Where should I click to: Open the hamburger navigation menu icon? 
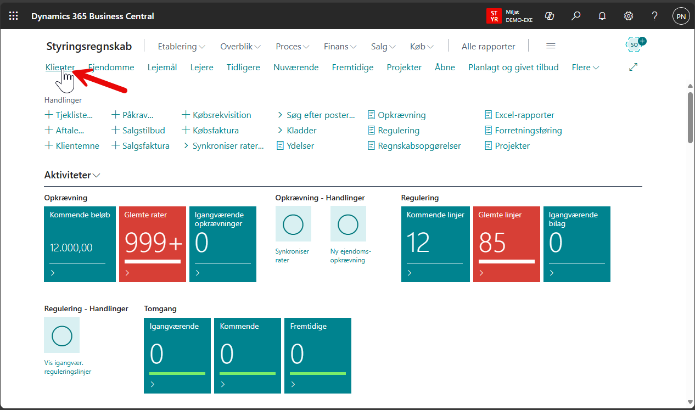pyautogui.click(x=551, y=46)
